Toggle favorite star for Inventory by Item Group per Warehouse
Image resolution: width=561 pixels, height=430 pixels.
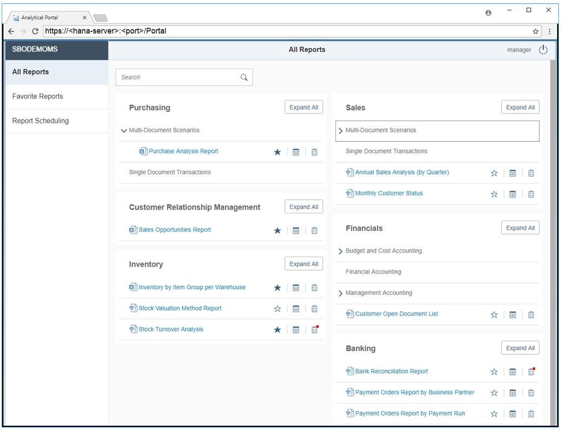[278, 288]
